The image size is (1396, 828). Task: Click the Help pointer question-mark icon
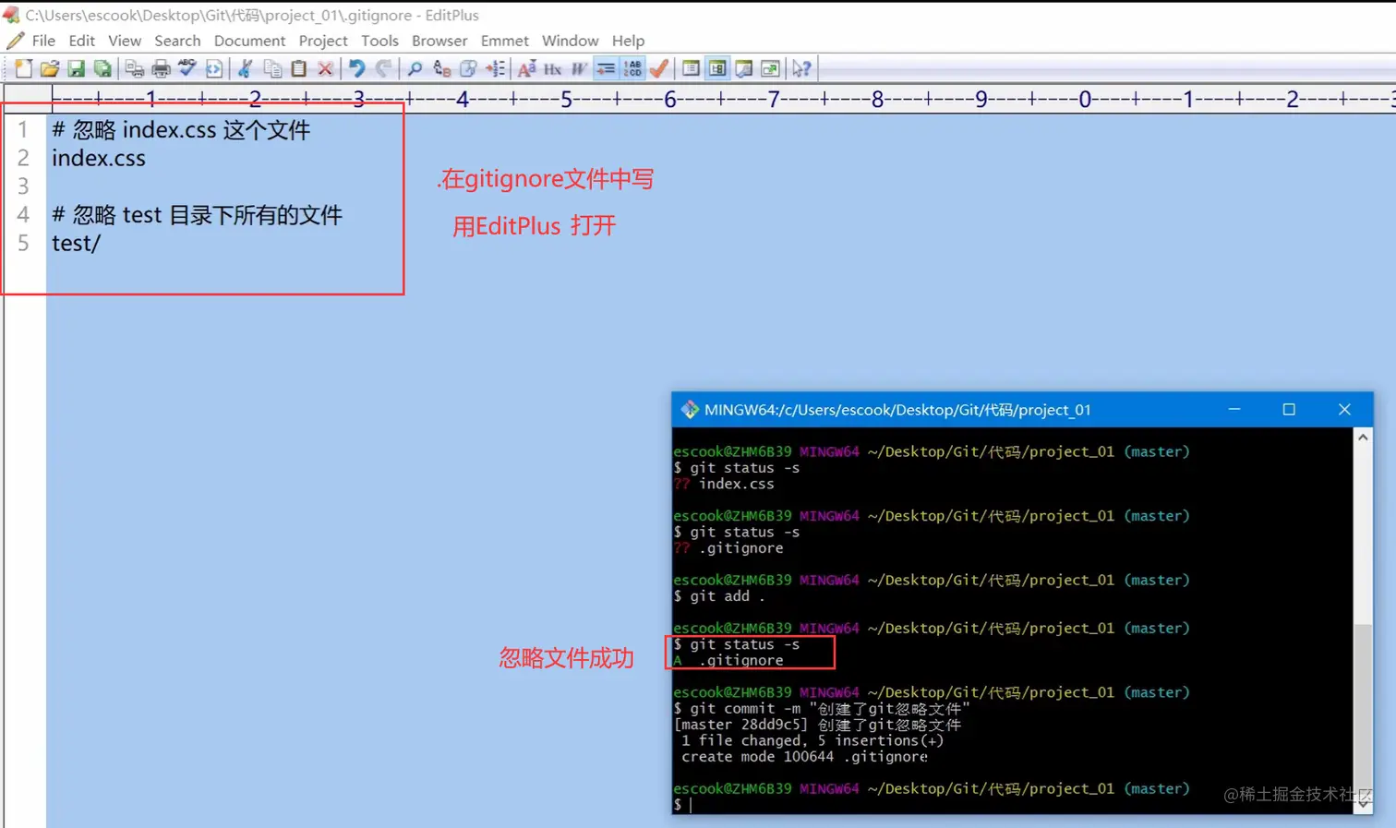click(800, 68)
